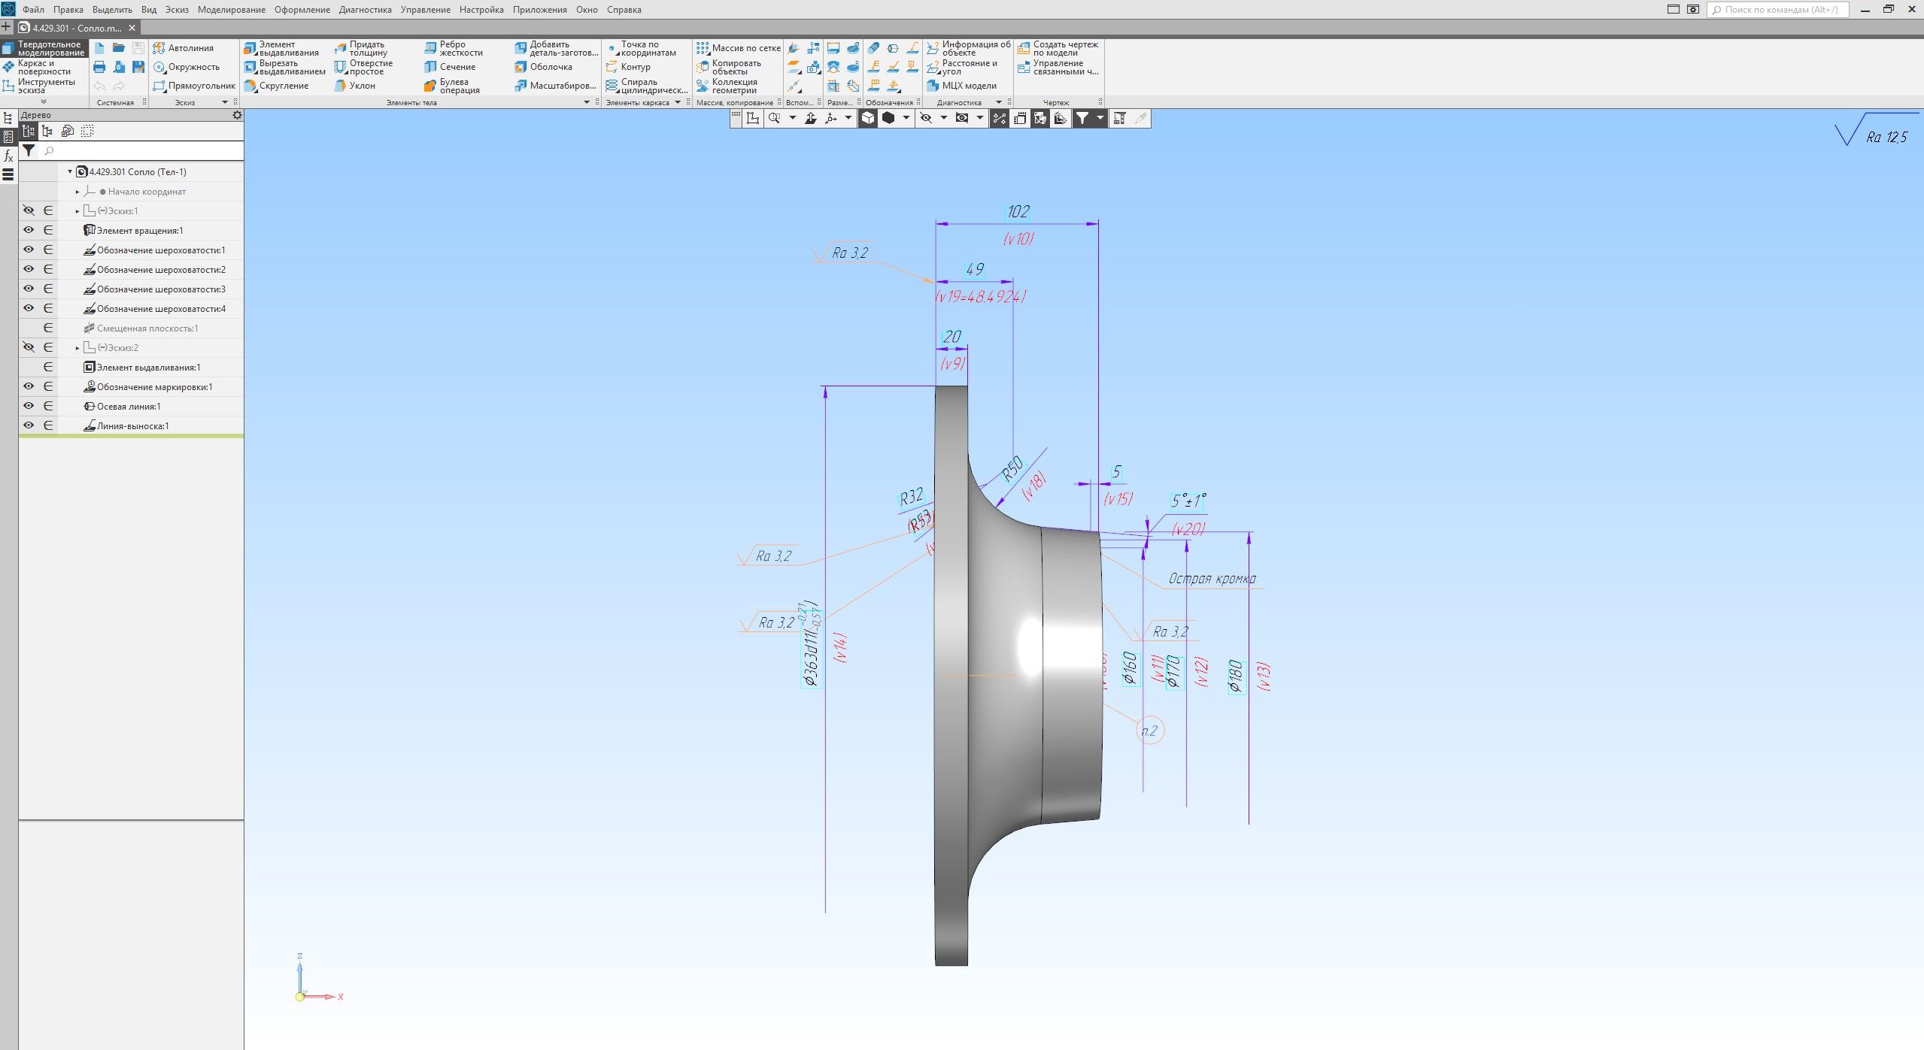The image size is (1924, 1050).
Task: Click Создать чертеж по модели button
Action: [x=1058, y=48]
